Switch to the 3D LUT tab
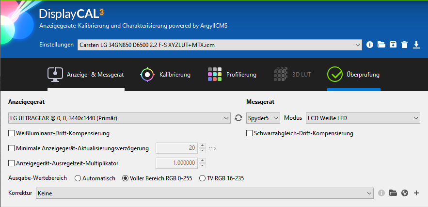 (292, 75)
